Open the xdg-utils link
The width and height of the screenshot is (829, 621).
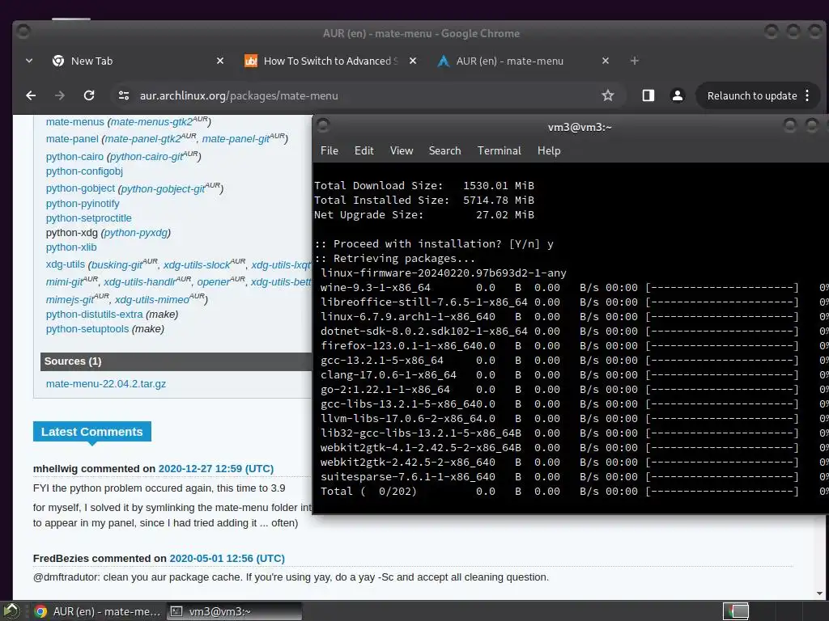65,264
